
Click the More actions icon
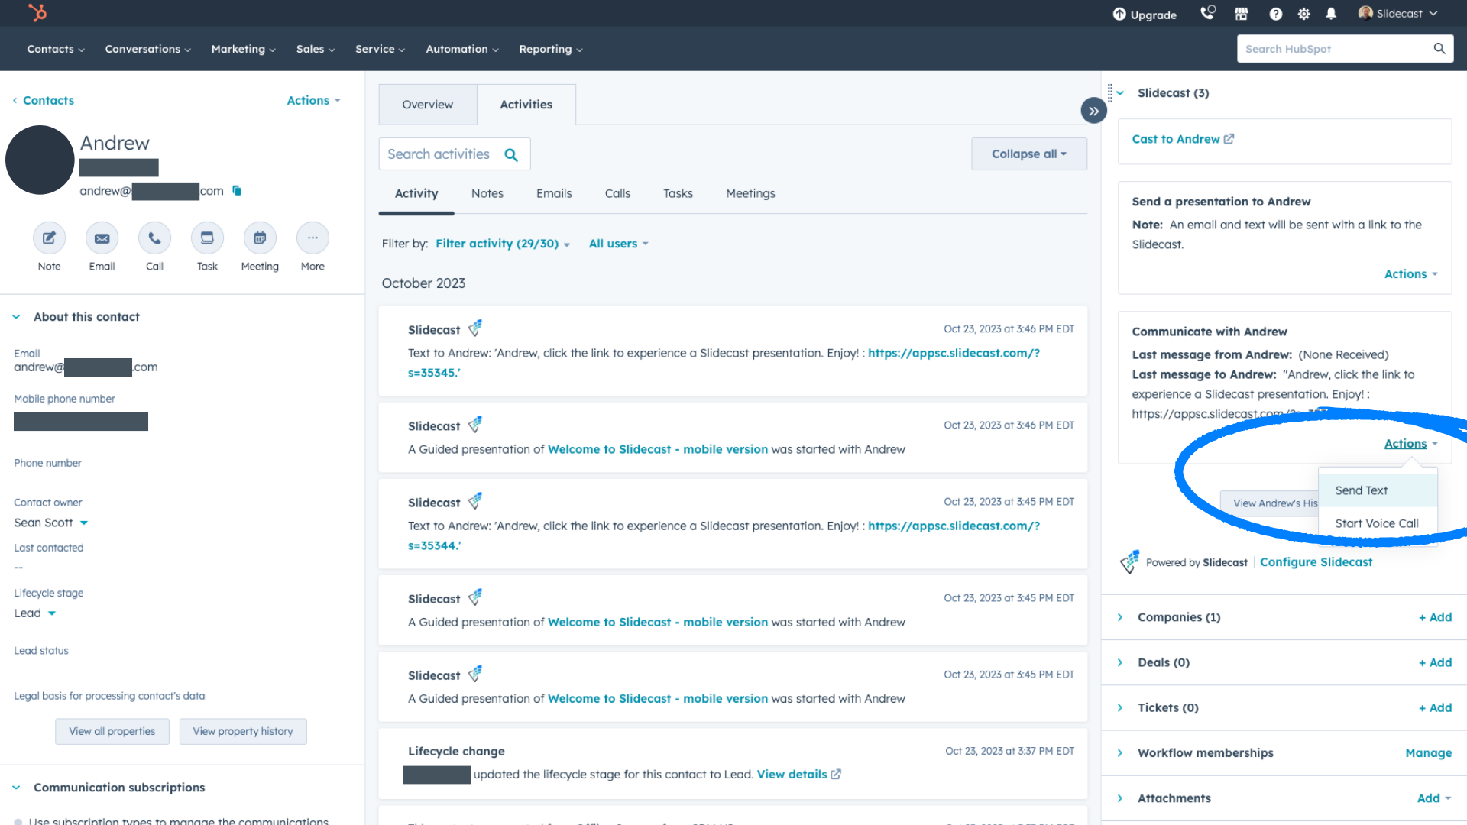313,238
